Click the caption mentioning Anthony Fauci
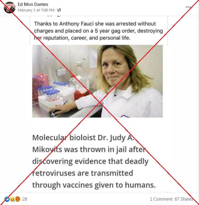 (x=99, y=31)
